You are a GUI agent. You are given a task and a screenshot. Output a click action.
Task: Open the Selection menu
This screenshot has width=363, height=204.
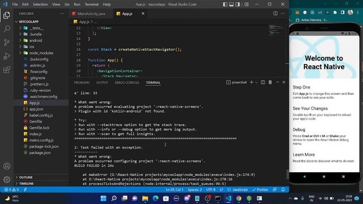40,5
